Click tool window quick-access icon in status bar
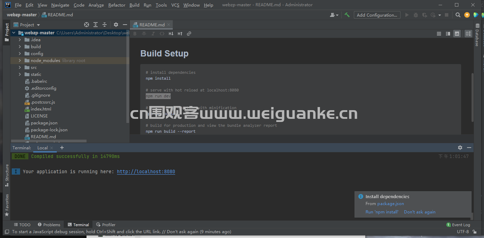This screenshot has height=238, width=484. (x=7, y=231)
